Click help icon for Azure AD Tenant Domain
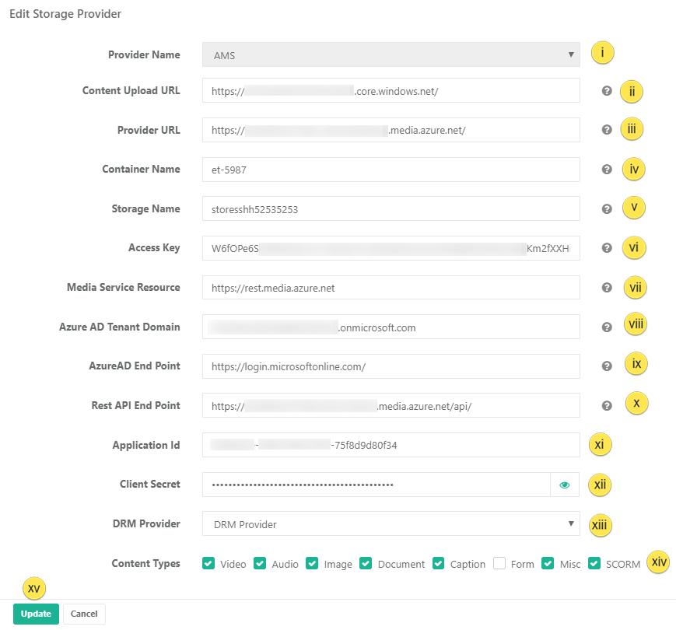The height and width of the screenshot is (630, 676). click(x=607, y=327)
